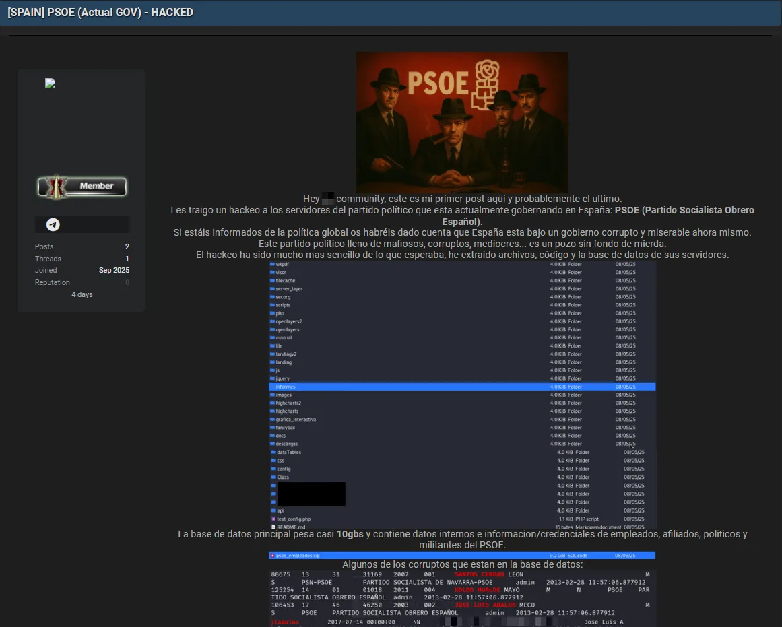Click the thread title in header bar
The image size is (782, 627).
click(100, 12)
